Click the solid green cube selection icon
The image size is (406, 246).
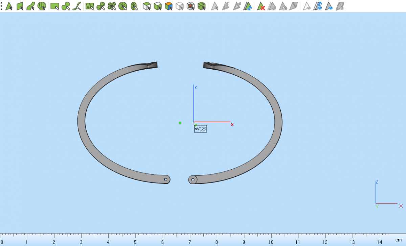point(202,6)
